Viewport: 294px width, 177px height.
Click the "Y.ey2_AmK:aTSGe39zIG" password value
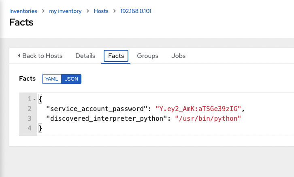coord(198,109)
